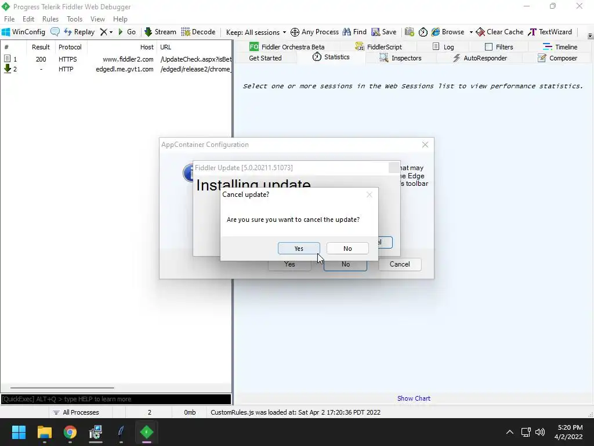
Task: Click the Go resume button
Action: (x=127, y=32)
